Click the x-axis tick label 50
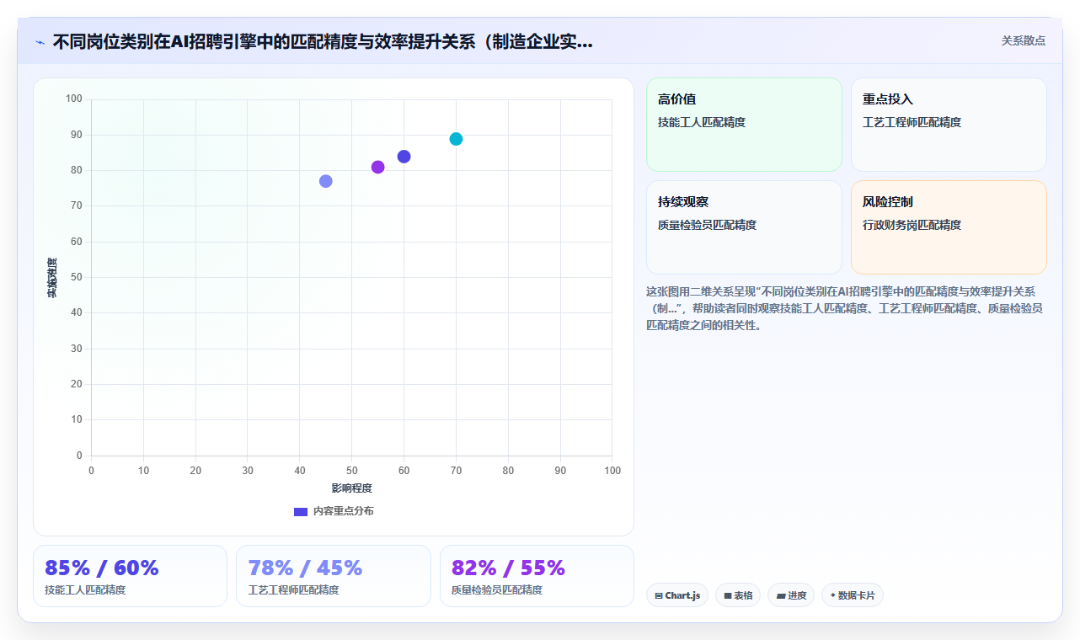Viewport: 1080px width, 640px height. pos(351,471)
